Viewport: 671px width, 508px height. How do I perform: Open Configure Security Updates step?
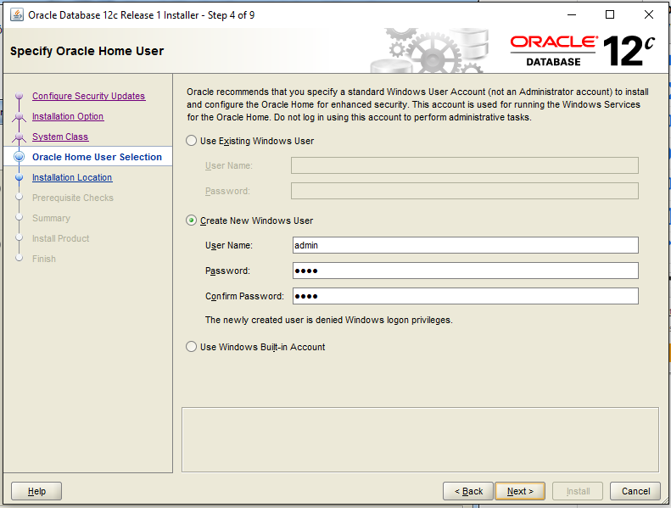tap(88, 96)
